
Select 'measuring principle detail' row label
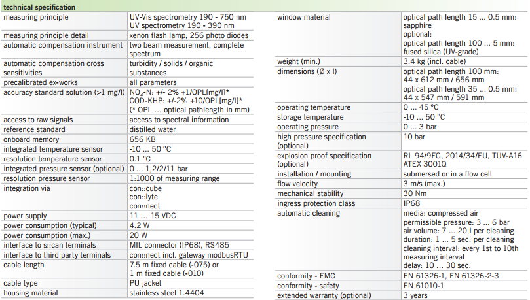[x=46, y=35]
